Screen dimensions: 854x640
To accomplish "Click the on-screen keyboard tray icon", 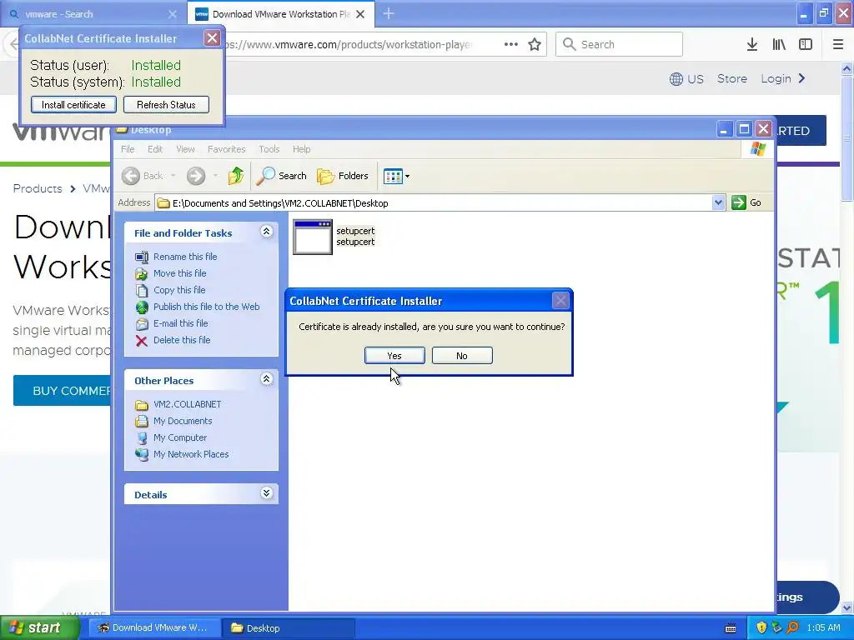I will tap(731, 628).
